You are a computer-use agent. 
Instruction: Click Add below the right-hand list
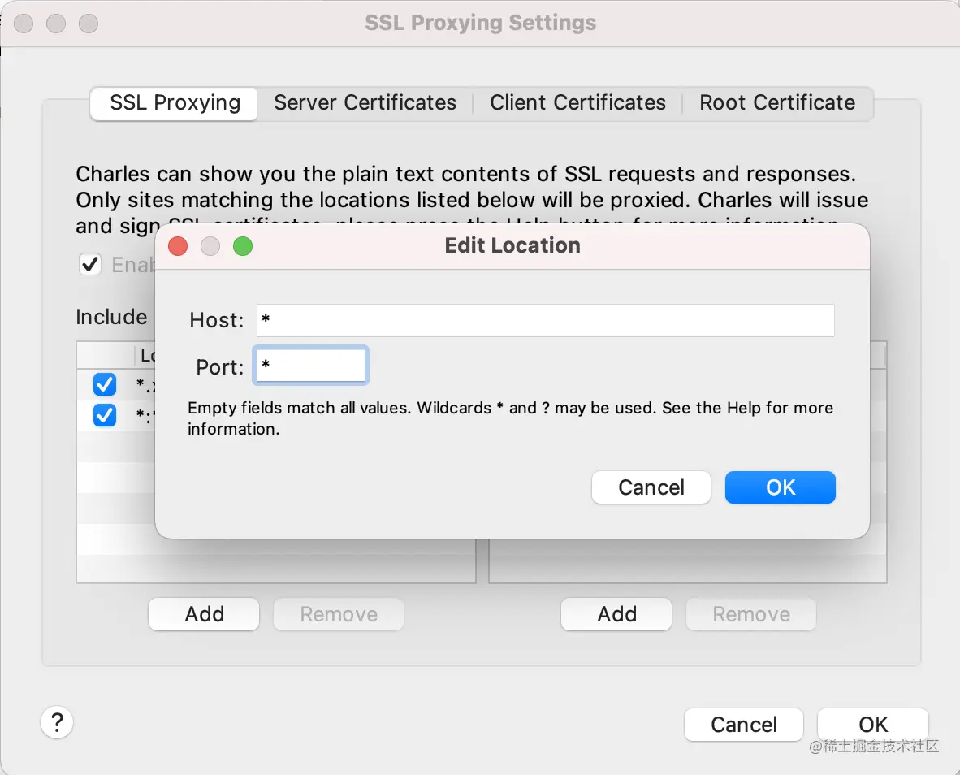(616, 614)
